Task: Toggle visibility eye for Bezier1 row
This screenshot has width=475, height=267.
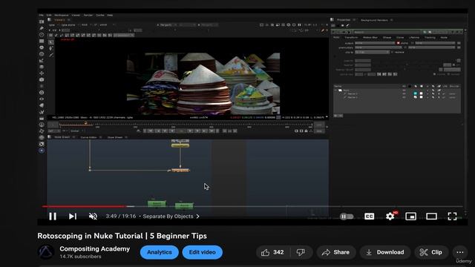Action: point(404,97)
